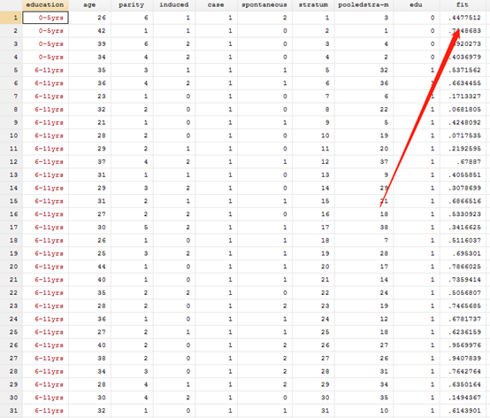Click row number 26 header

point(11,345)
